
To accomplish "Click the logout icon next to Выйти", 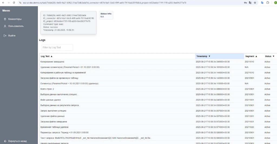I will tap(5, 36).
